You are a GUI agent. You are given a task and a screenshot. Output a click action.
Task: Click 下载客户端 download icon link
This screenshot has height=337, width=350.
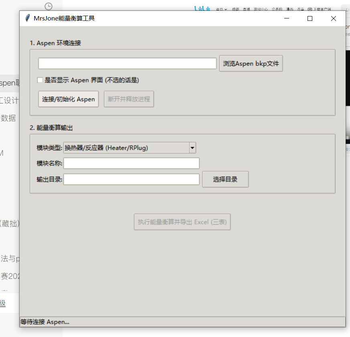320,9
